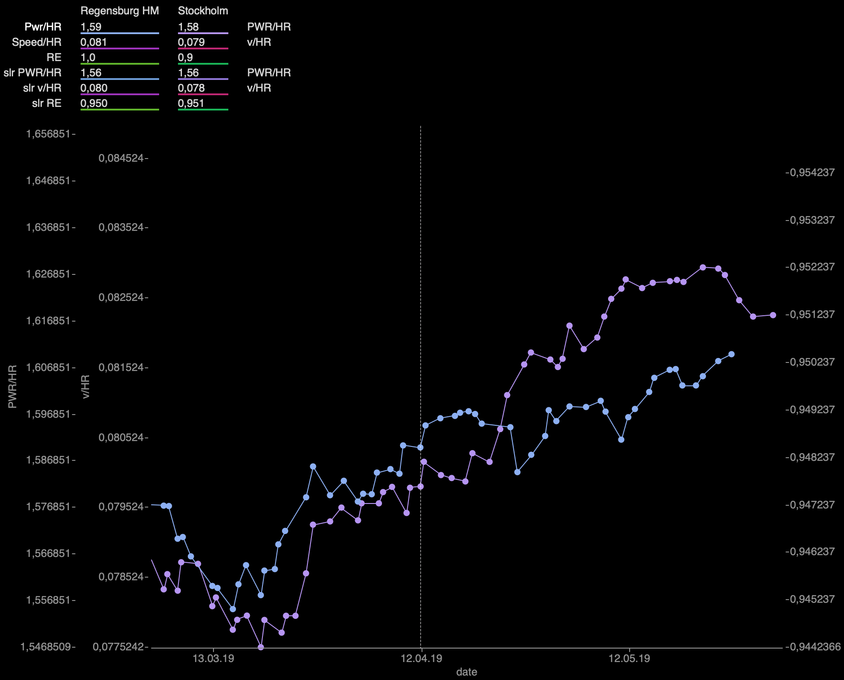Screen dimensions: 844x680
Task: Click the green line under value 0,950
Action: 120,110
